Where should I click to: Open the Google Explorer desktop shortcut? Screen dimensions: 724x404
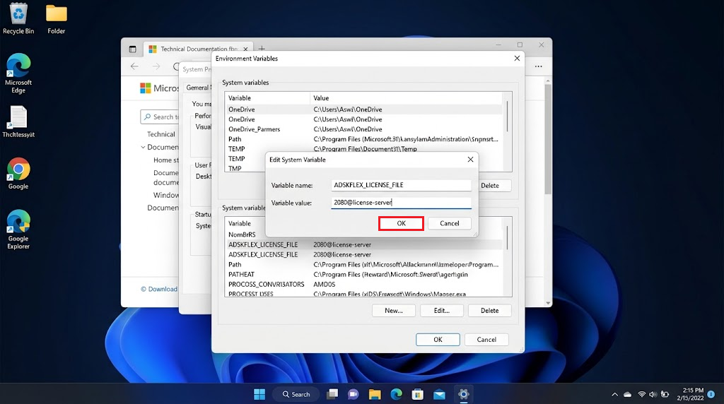tap(18, 230)
